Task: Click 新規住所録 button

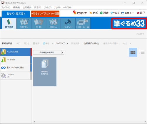Action: point(7,43)
